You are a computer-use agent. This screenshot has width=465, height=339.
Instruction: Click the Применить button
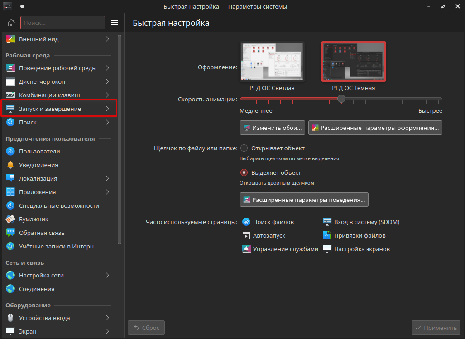point(436,328)
